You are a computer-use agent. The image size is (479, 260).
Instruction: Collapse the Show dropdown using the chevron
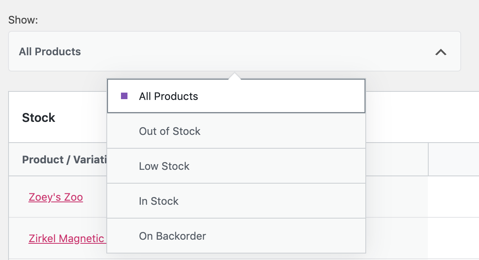(441, 52)
